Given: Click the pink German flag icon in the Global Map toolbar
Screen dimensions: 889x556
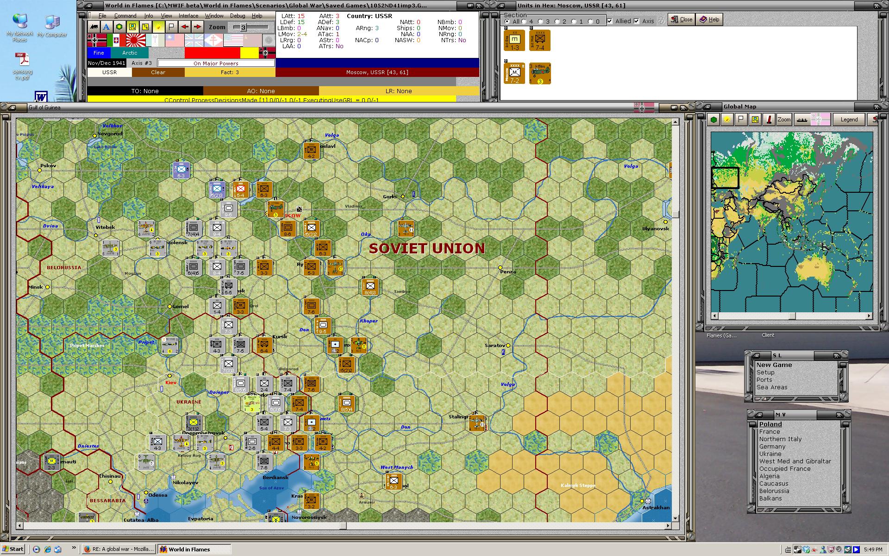Looking at the screenshot, I should (820, 120).
